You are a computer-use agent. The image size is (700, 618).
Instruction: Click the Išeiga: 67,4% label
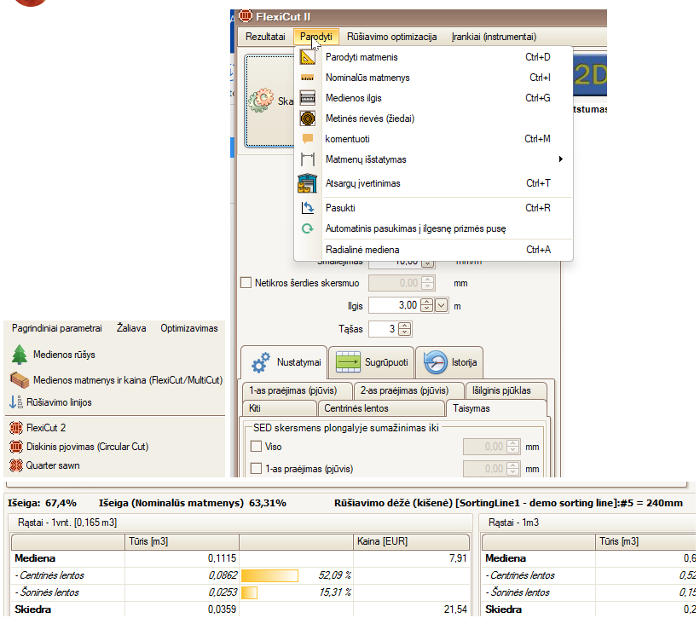tap(42, 503)
